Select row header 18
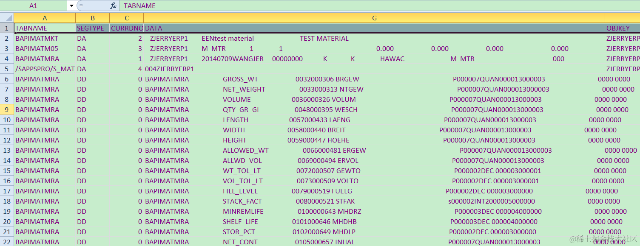640x246 pixels. 7,201
